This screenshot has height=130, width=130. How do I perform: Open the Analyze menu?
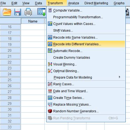74,3
